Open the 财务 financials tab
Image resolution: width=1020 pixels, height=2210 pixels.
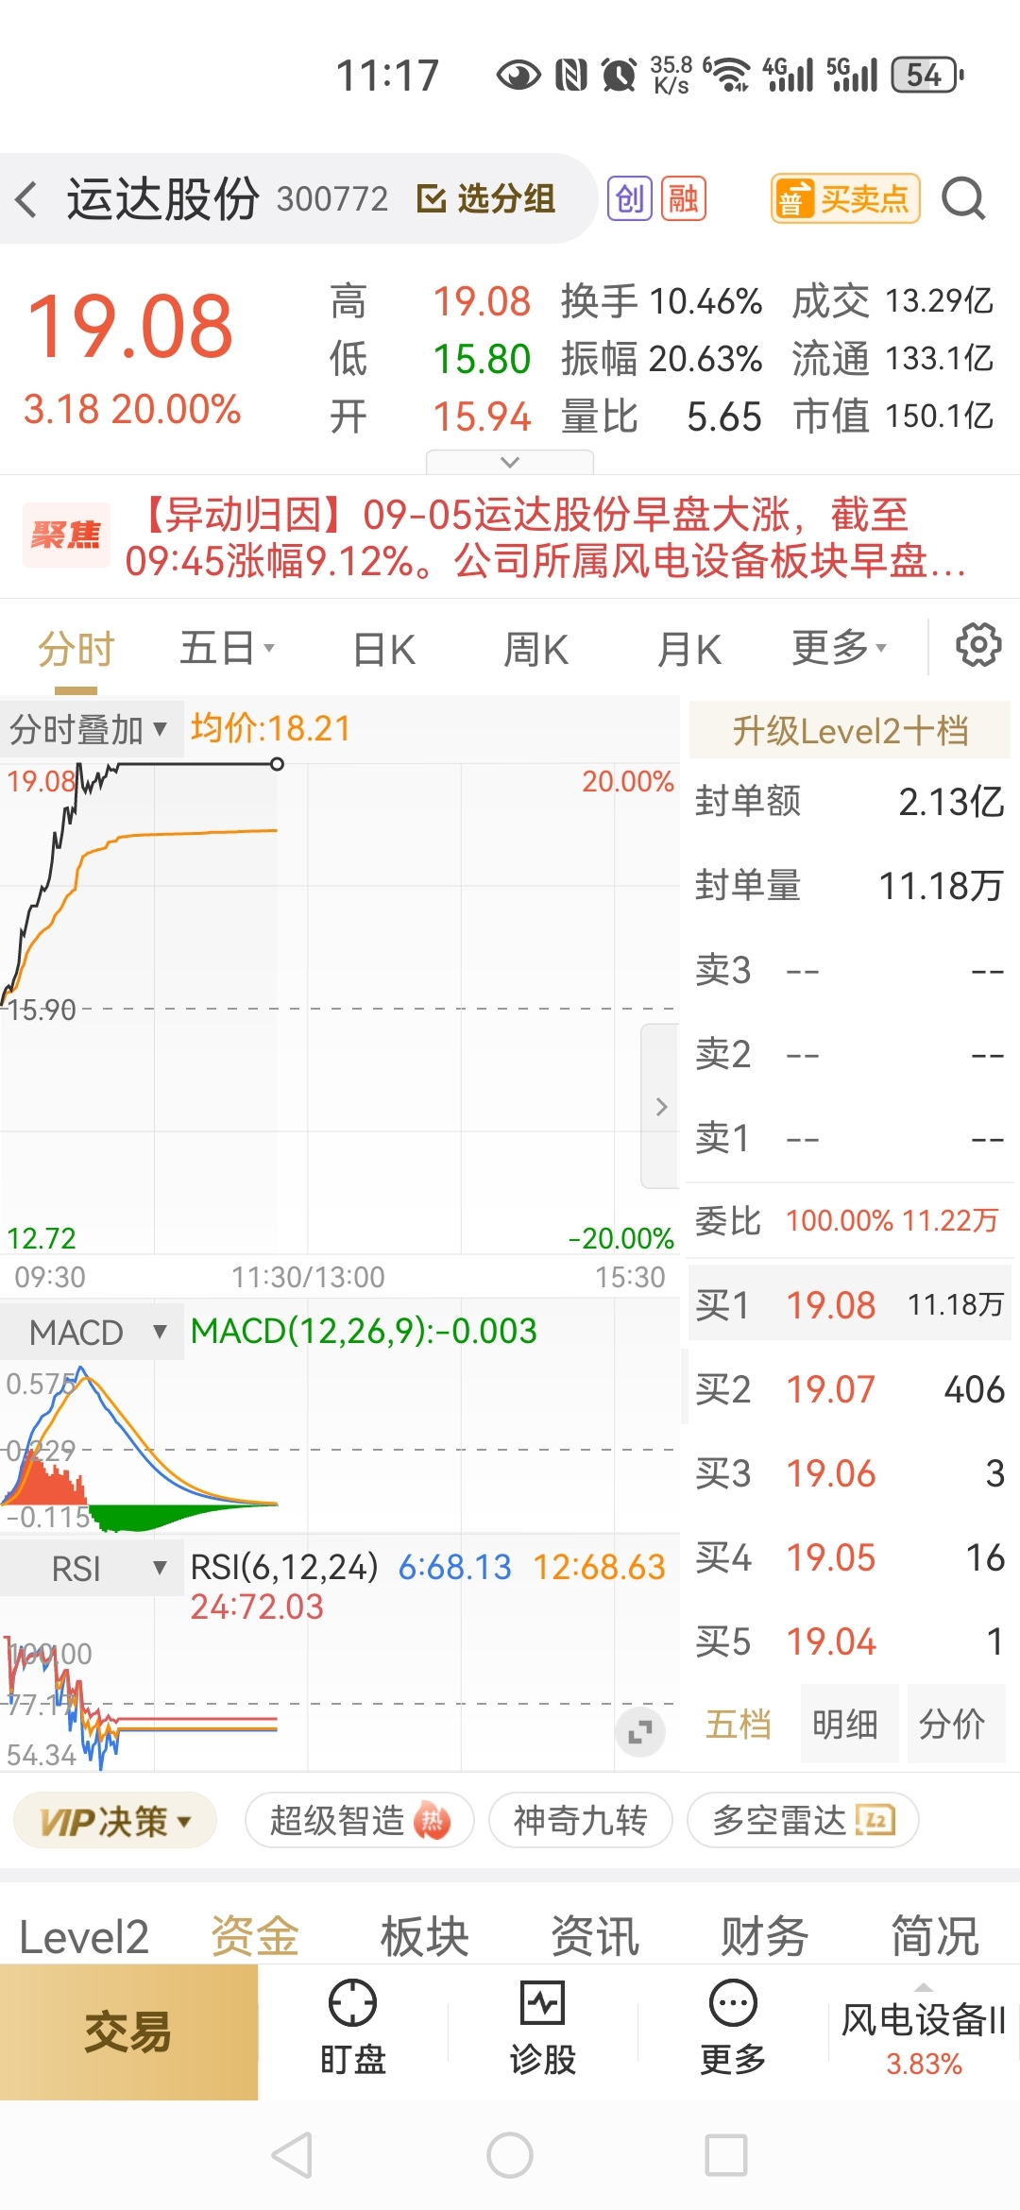pos(765,1937)
